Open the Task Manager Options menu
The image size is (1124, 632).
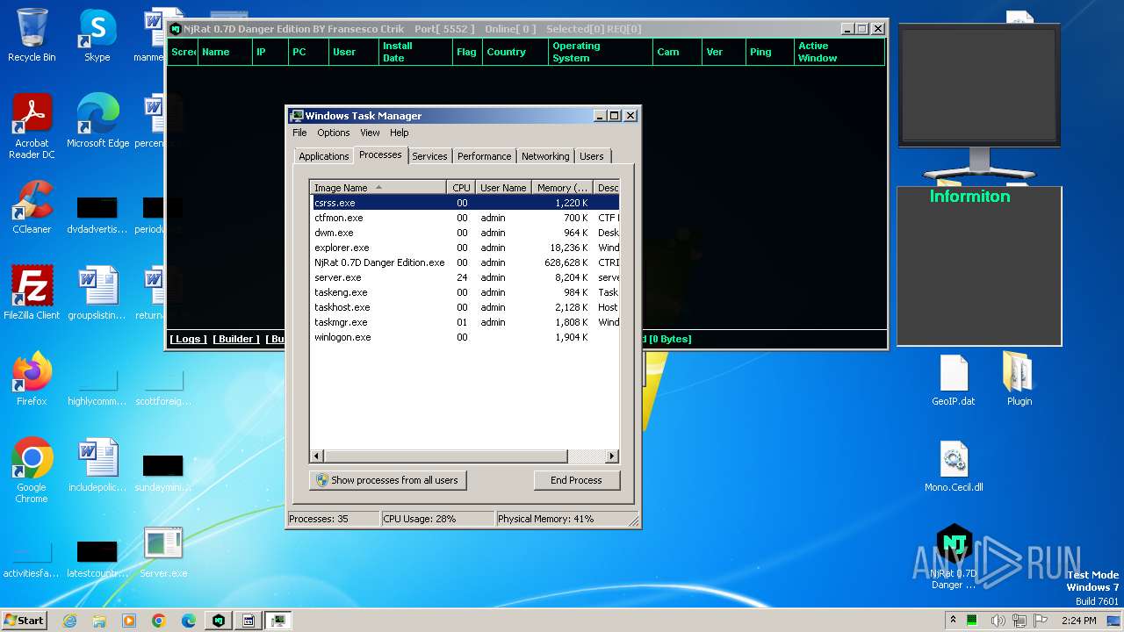334,133
